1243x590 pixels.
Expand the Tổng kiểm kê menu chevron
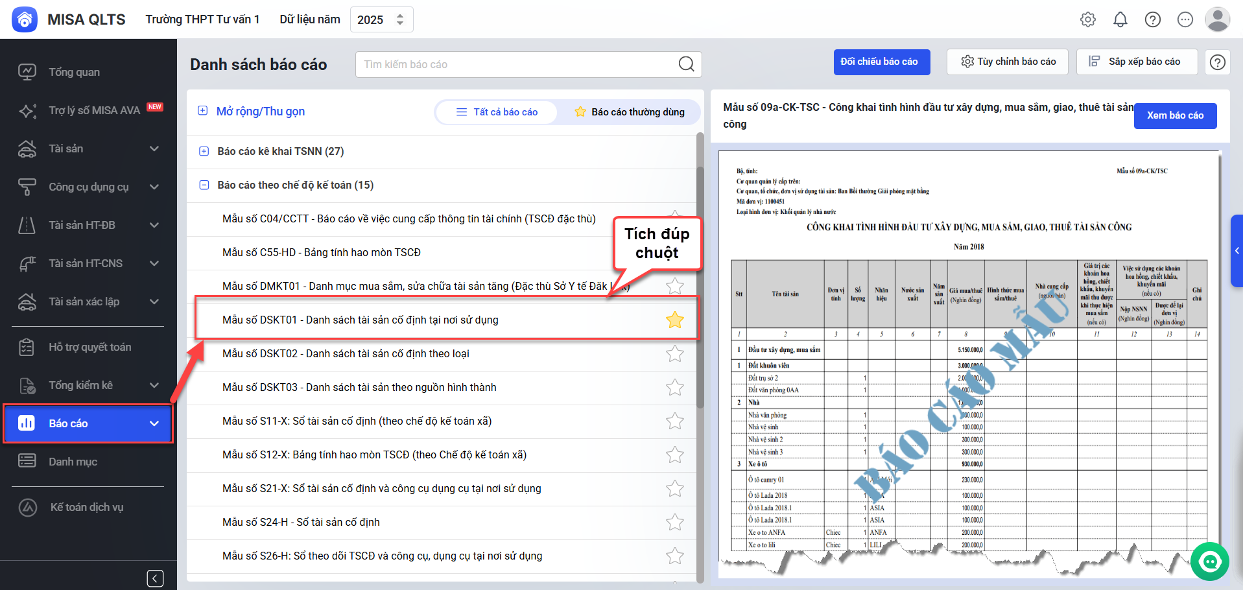tap(154, 385)
